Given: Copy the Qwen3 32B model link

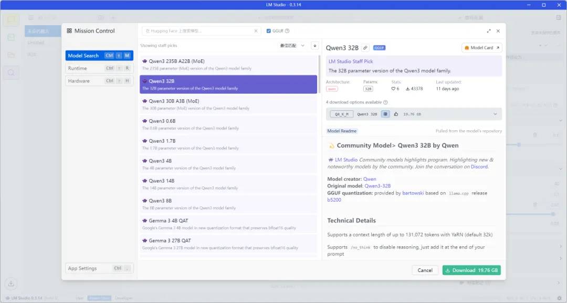Looking at the screenshot, I should [x=365, y=48].
